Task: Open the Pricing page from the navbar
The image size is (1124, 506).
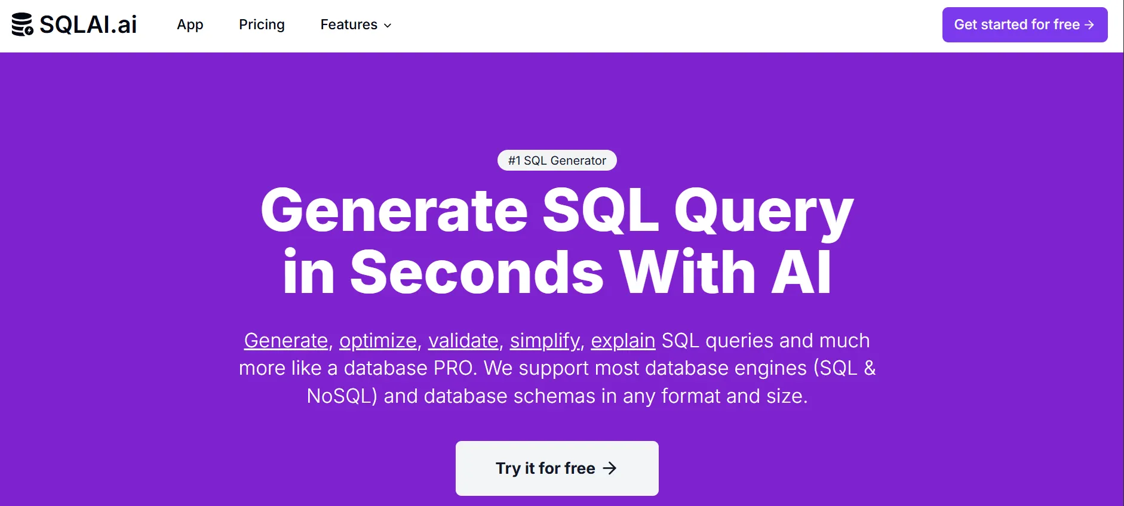Action: click(x=262, y=24)
